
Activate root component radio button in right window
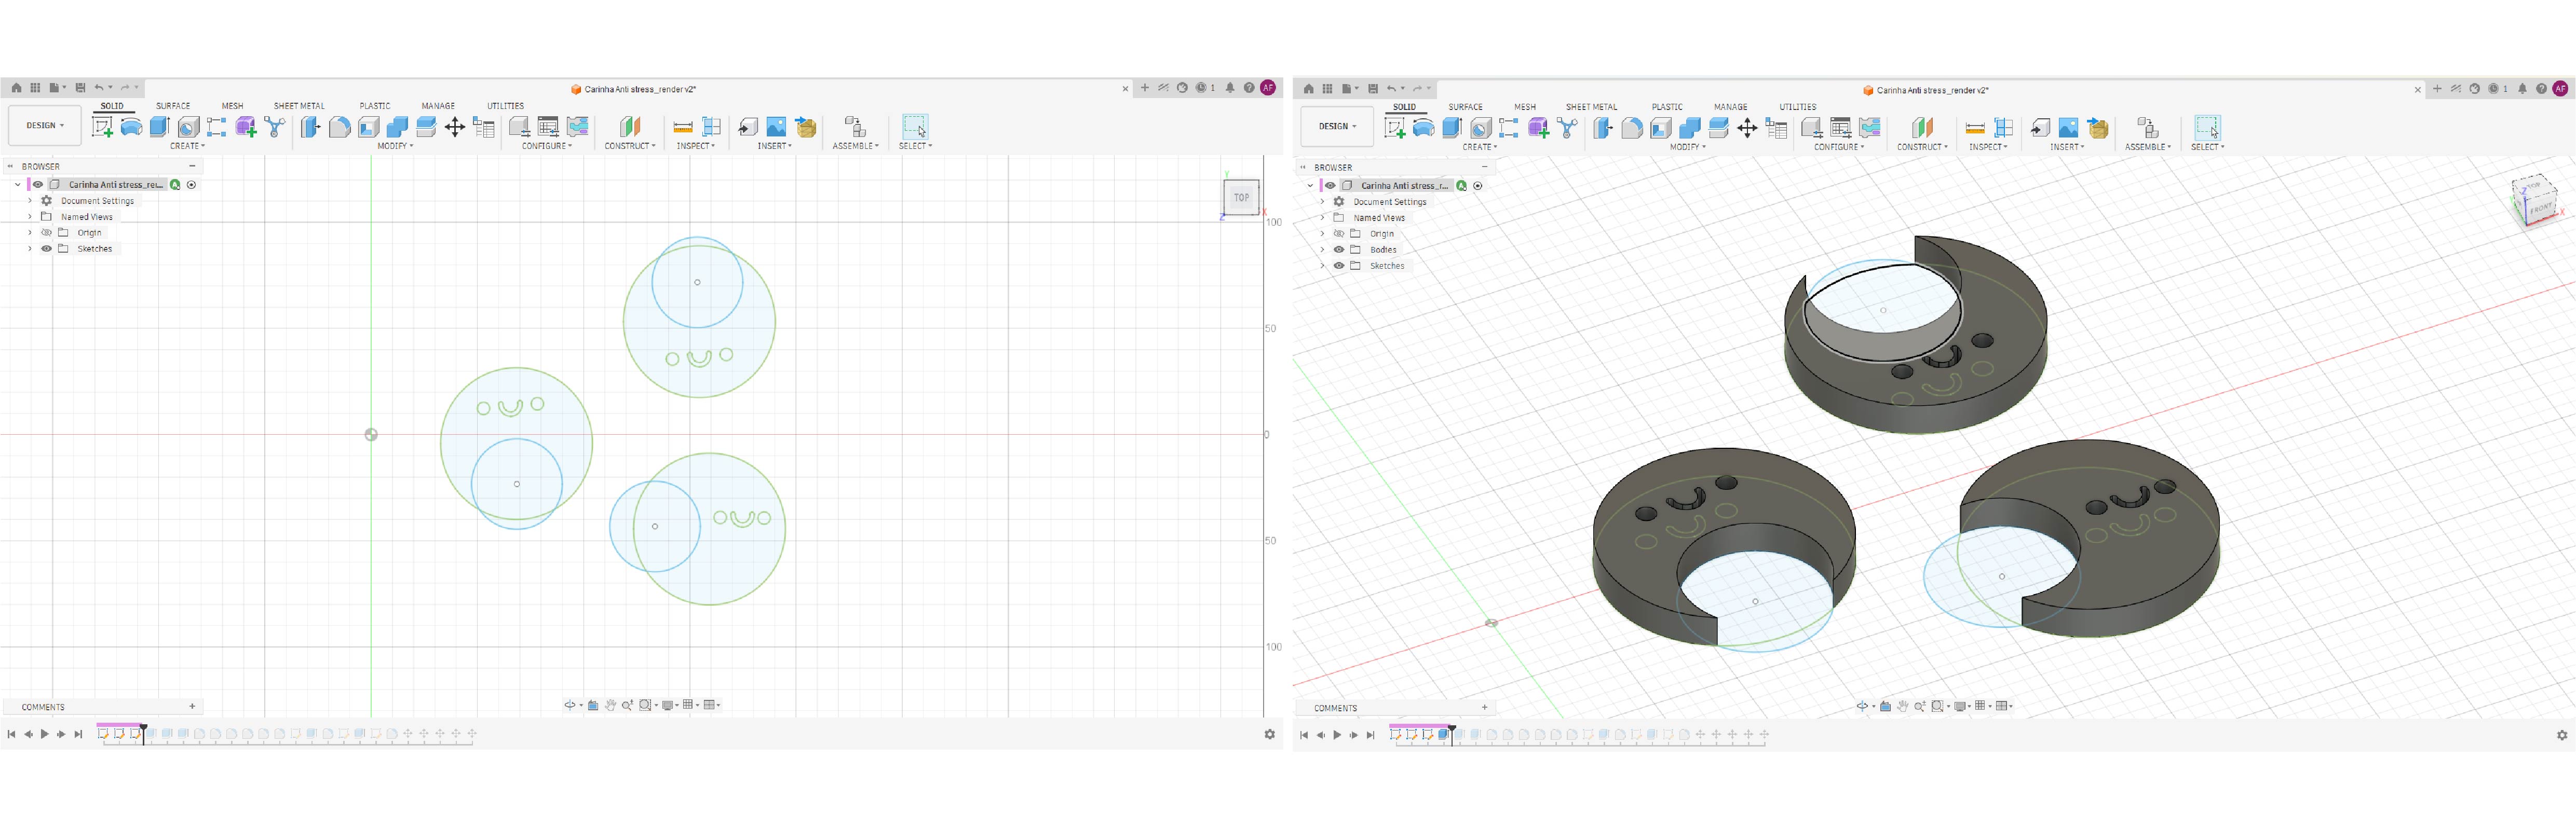pyautogui.click(x=1478, y=186)
